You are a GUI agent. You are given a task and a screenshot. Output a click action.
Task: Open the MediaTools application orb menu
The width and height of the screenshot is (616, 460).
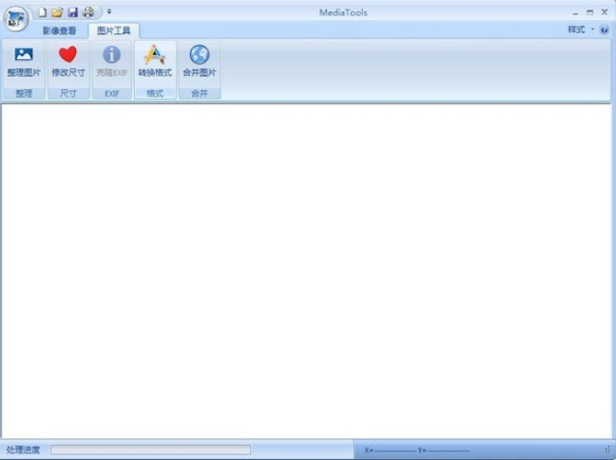coord(16,18)
